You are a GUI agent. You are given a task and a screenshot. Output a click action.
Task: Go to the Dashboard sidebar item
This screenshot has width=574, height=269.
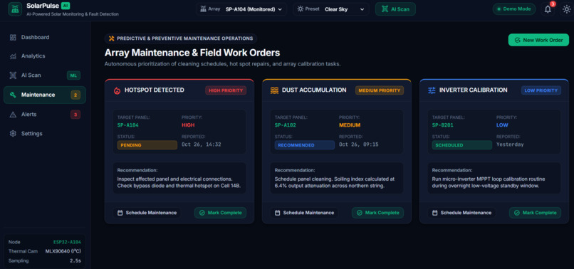click(x=45, y=37)
